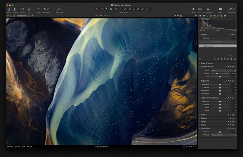
Task: Click the Import toolbar icon
Action: pos(9,9)
